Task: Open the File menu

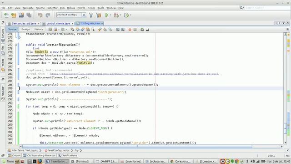Action: pyautogui.click(x=3, y=8)
